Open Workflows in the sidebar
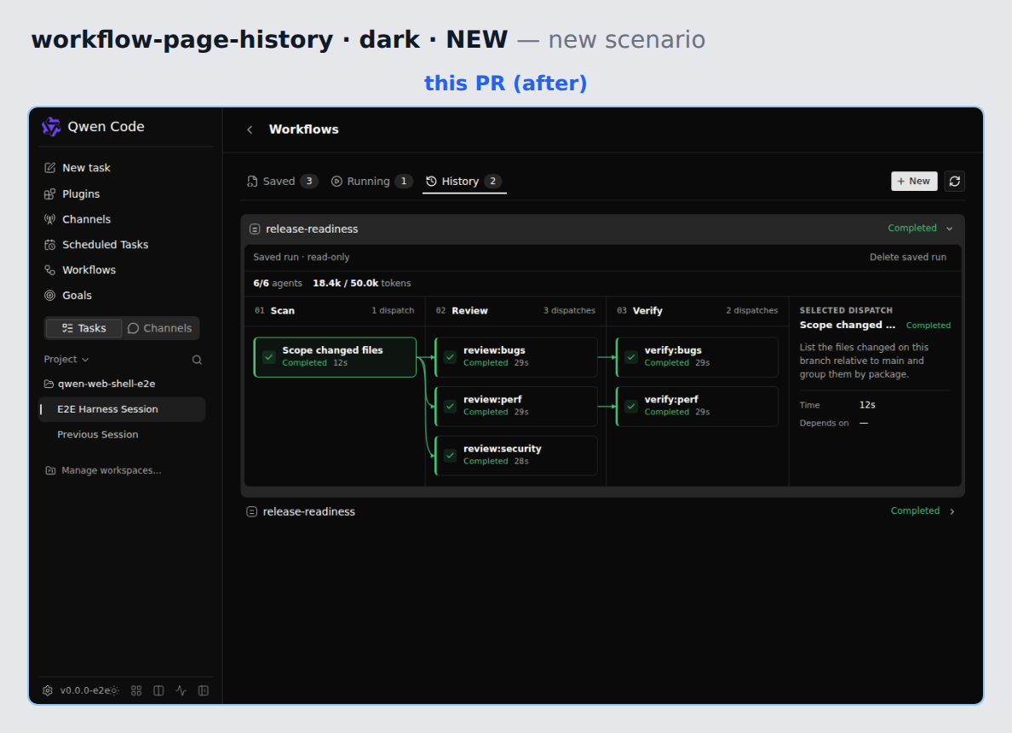 [122, 270]
